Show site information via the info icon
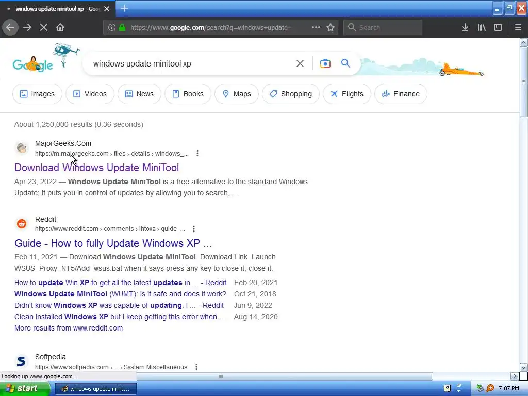This screenshot has width=528, height=396. pos(112,27)
